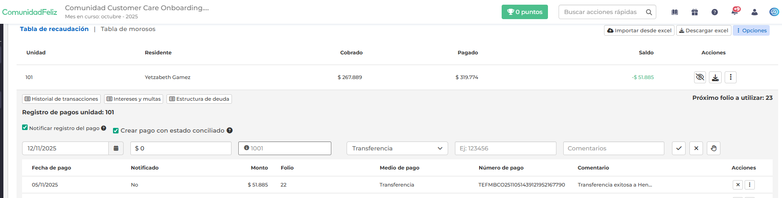Click the gift icon in top bar
This screenshot has height=198, width=782.
click(694, 12)
